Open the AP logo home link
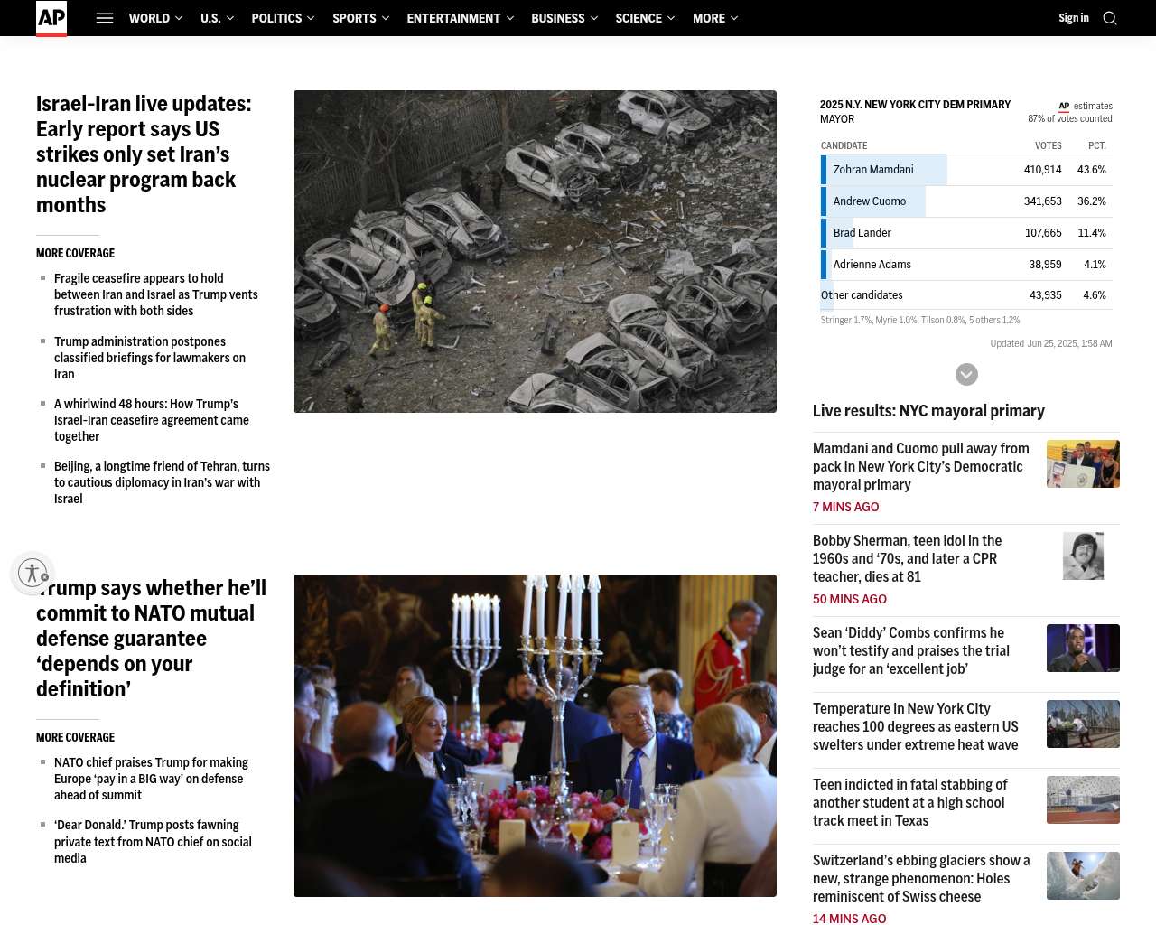 pos(51,18)
